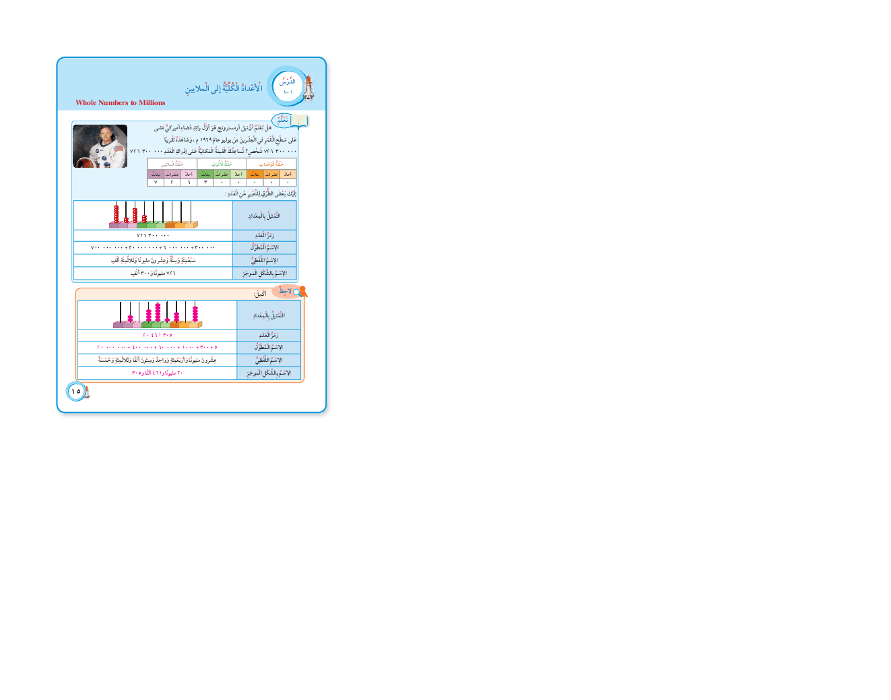Click the orange units period header in the place-value table

[x=271, y=164]
